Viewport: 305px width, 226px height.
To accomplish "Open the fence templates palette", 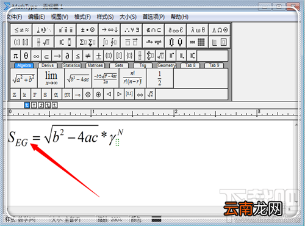I will pyautogui.click(x=21, y=42).
